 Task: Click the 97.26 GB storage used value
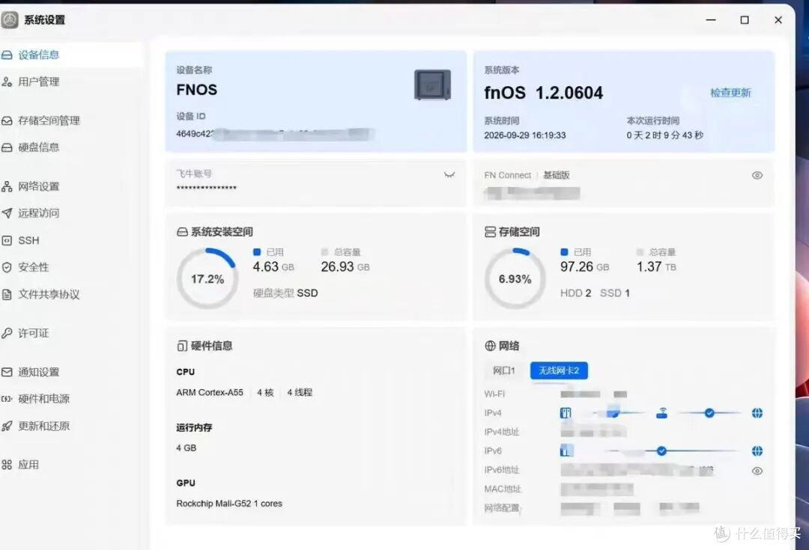click(584, 266)
